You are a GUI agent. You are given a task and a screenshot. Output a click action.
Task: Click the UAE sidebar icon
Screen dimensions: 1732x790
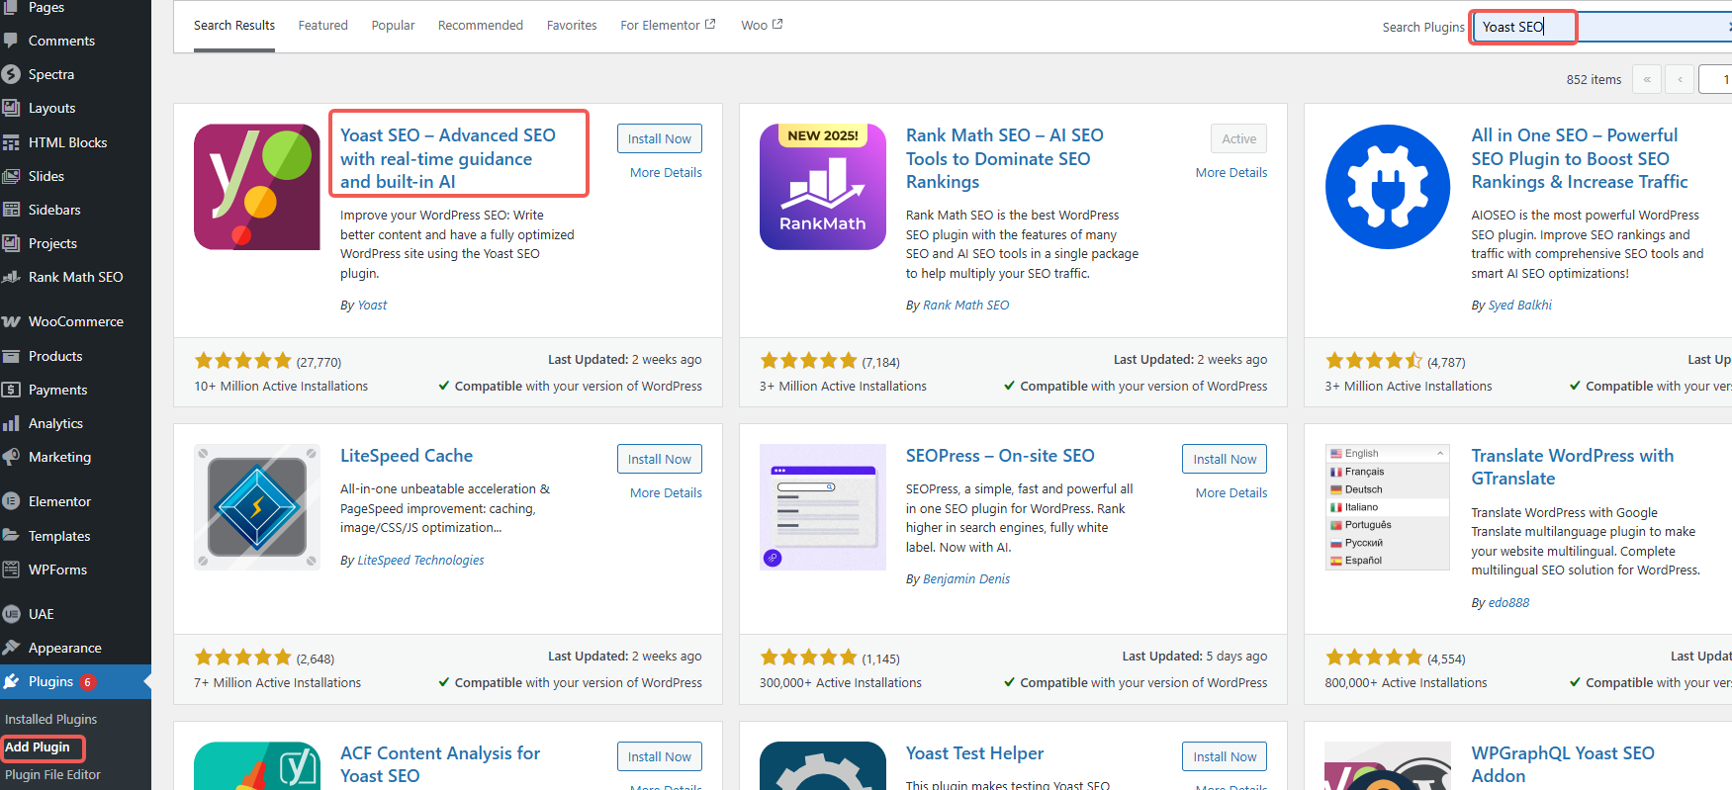tap(11, 614)
